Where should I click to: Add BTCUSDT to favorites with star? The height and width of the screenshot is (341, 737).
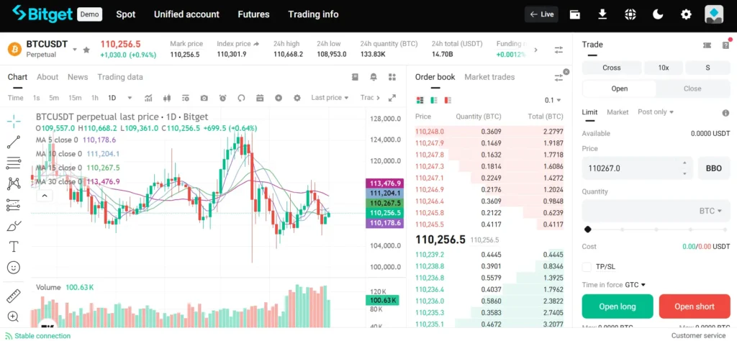point(86,50)
